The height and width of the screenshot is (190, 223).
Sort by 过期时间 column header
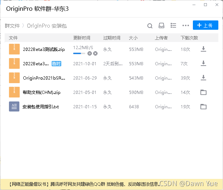coord(112,38)
